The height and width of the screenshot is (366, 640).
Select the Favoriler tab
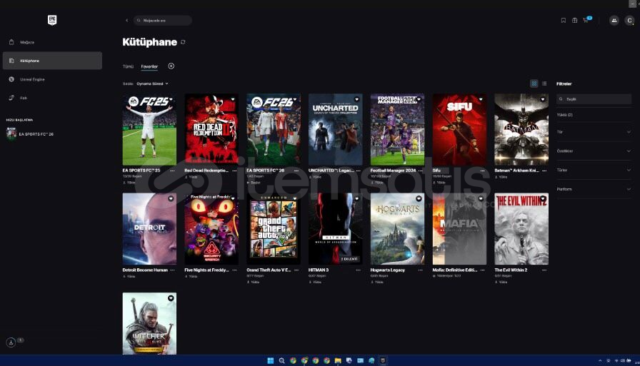point(149,66)
